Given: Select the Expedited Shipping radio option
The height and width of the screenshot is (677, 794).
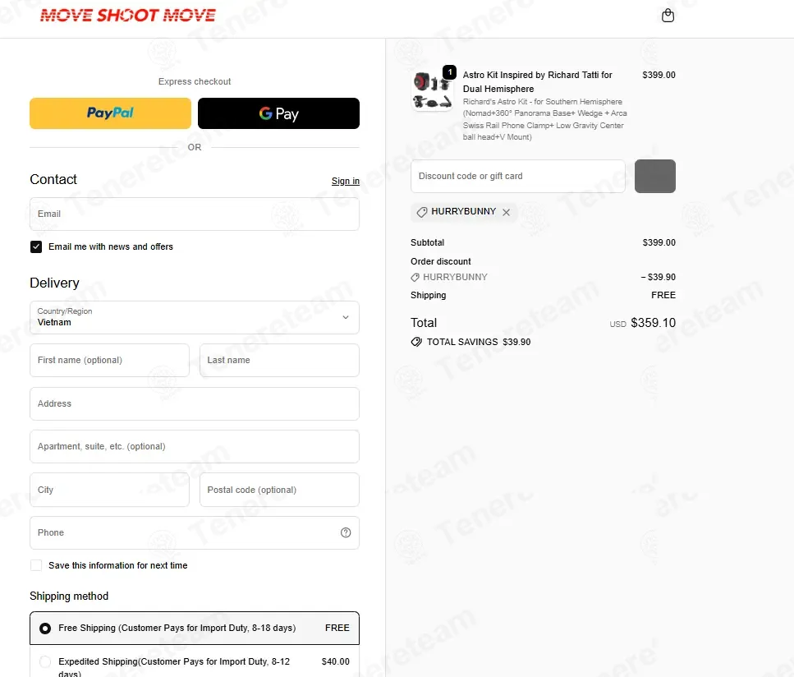Looking at the screenshot, I should (x=45, y=661).
